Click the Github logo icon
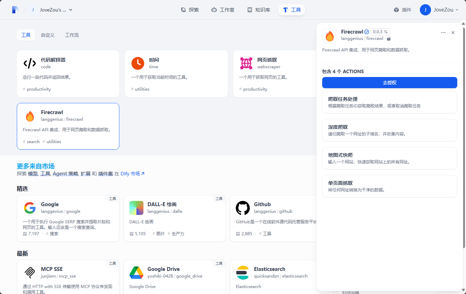The width and height of the screenshot is (466, 294). [243, 208]
